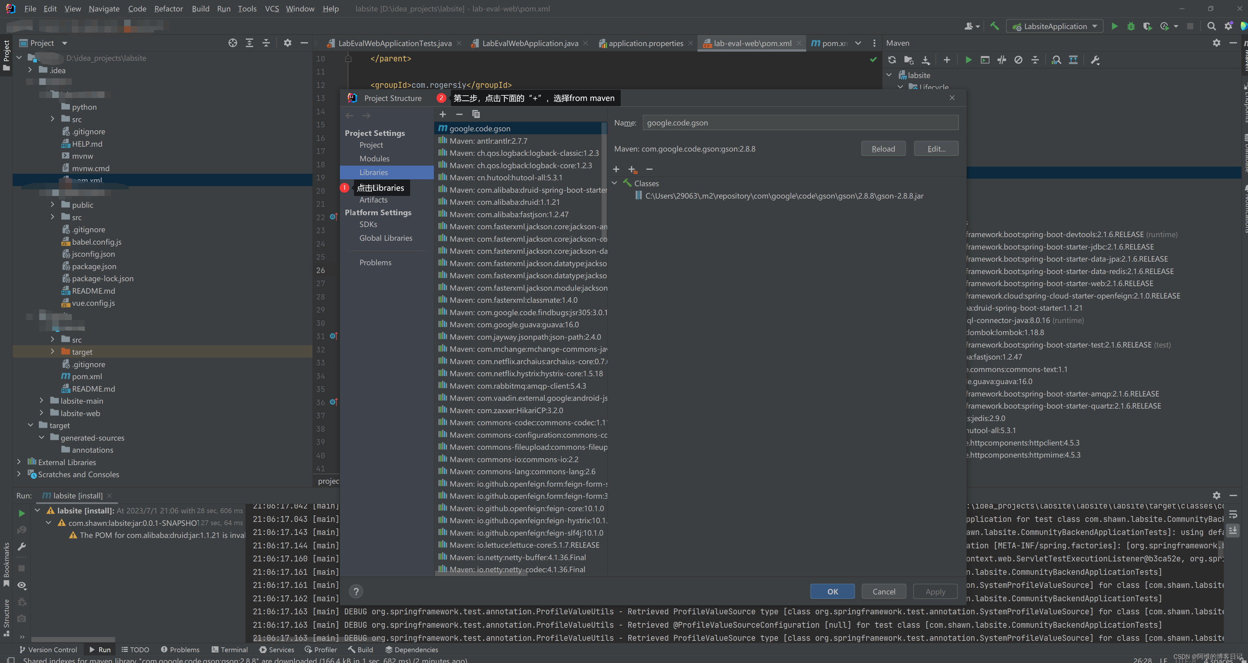Open the Refactor menu
The image size is (1248, 663).
pyautogui.click(x=168, y=9)
